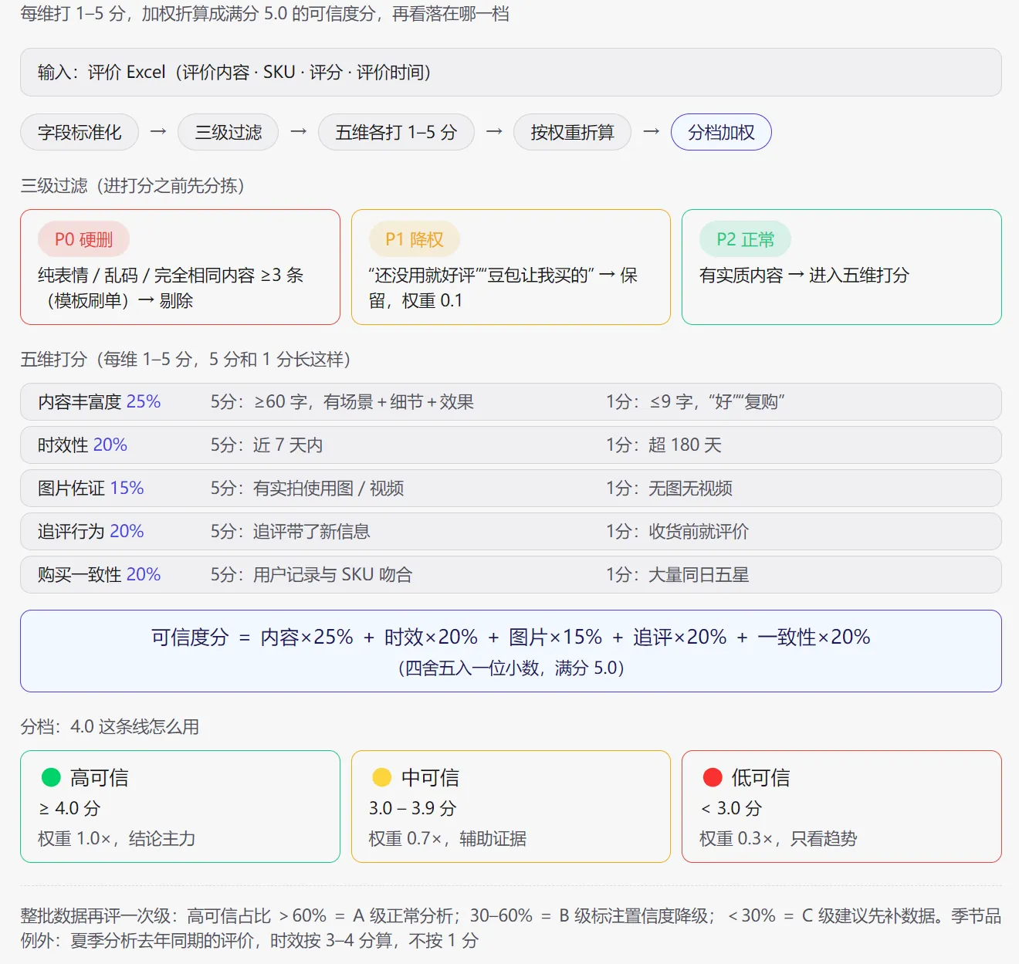The width and height of the screenshot is (1019, 964).
Task: Click 5分：用户记录与 SKU 吻合 text
Action: [x=311, y=575]
